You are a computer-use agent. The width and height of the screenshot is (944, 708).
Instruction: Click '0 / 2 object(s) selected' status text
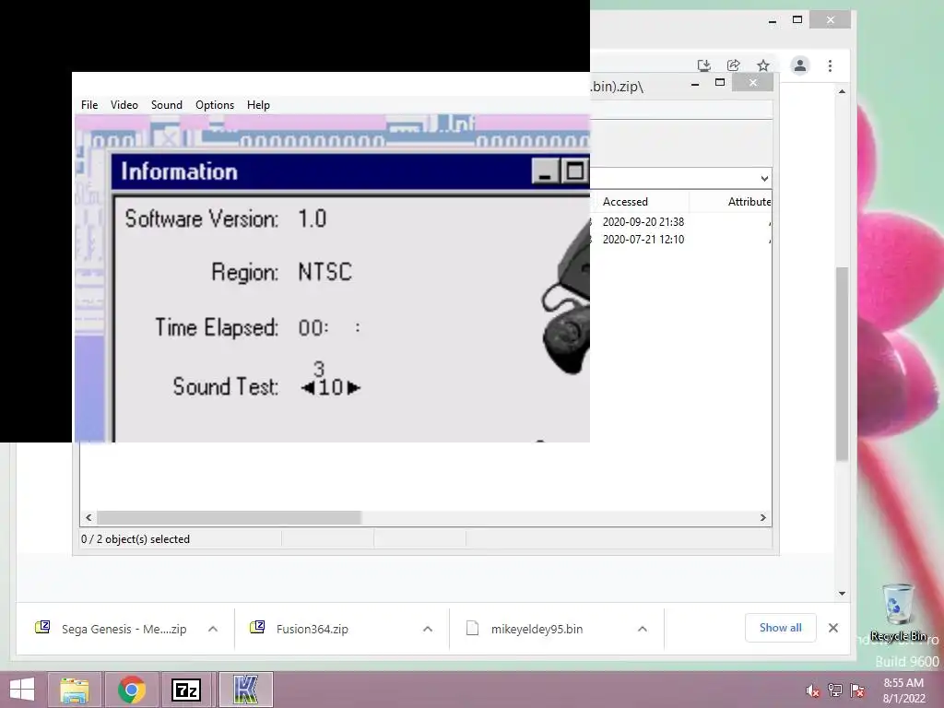coord(136,539)
